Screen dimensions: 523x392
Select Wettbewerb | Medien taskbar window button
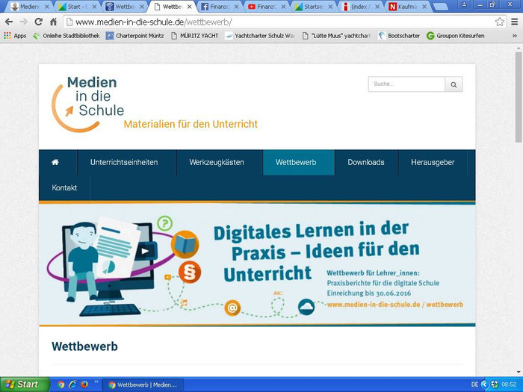coord(143,385)
